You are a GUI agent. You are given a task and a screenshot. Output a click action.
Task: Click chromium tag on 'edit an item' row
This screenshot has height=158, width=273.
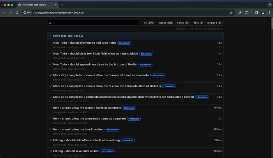click(112, 130)
